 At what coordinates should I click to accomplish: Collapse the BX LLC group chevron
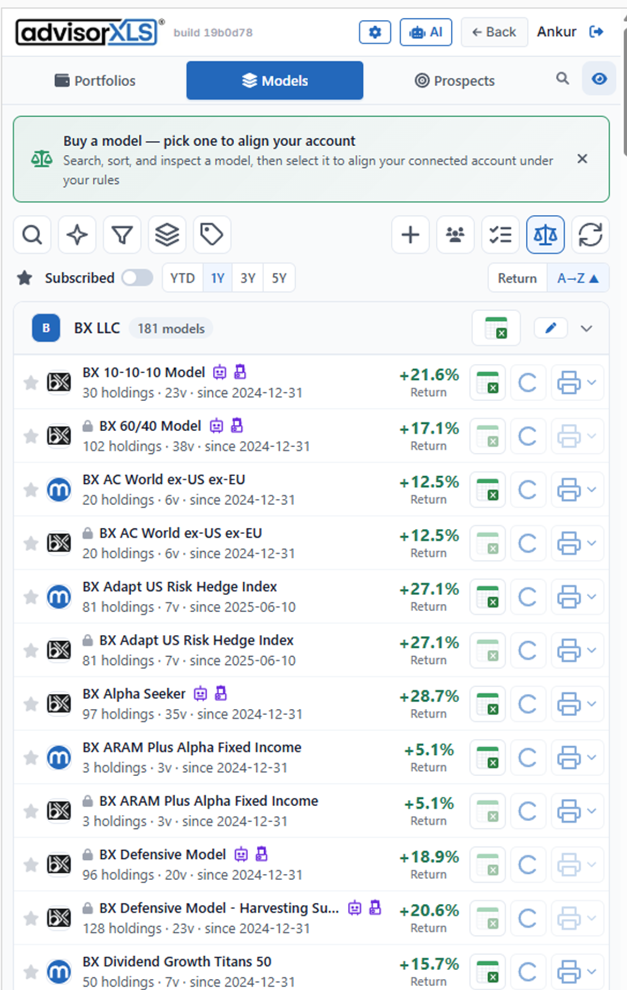click(x=586, y=328)
